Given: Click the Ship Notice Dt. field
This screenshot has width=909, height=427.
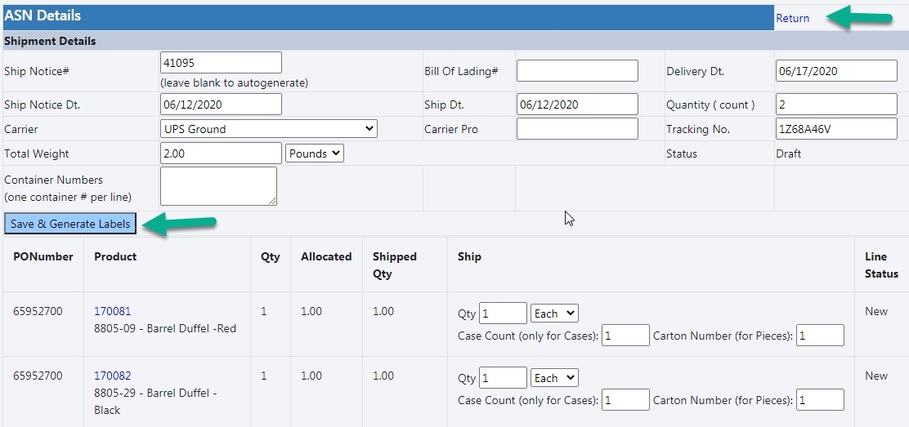Looking at the screenshot, I should pyautogui.click(x=221, y=105).
